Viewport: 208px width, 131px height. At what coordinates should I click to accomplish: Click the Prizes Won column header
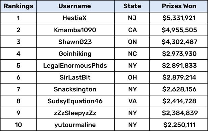pos(179,6)
